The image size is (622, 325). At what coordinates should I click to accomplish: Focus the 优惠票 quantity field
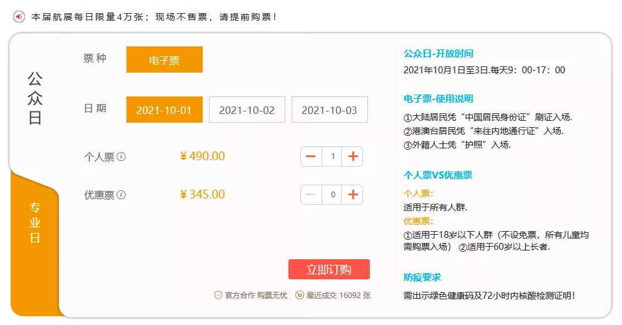coord(332,195)
